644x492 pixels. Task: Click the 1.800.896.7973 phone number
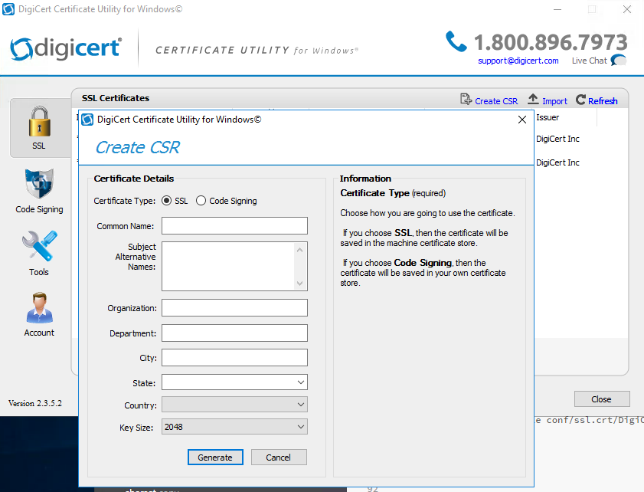click(551, 42)
